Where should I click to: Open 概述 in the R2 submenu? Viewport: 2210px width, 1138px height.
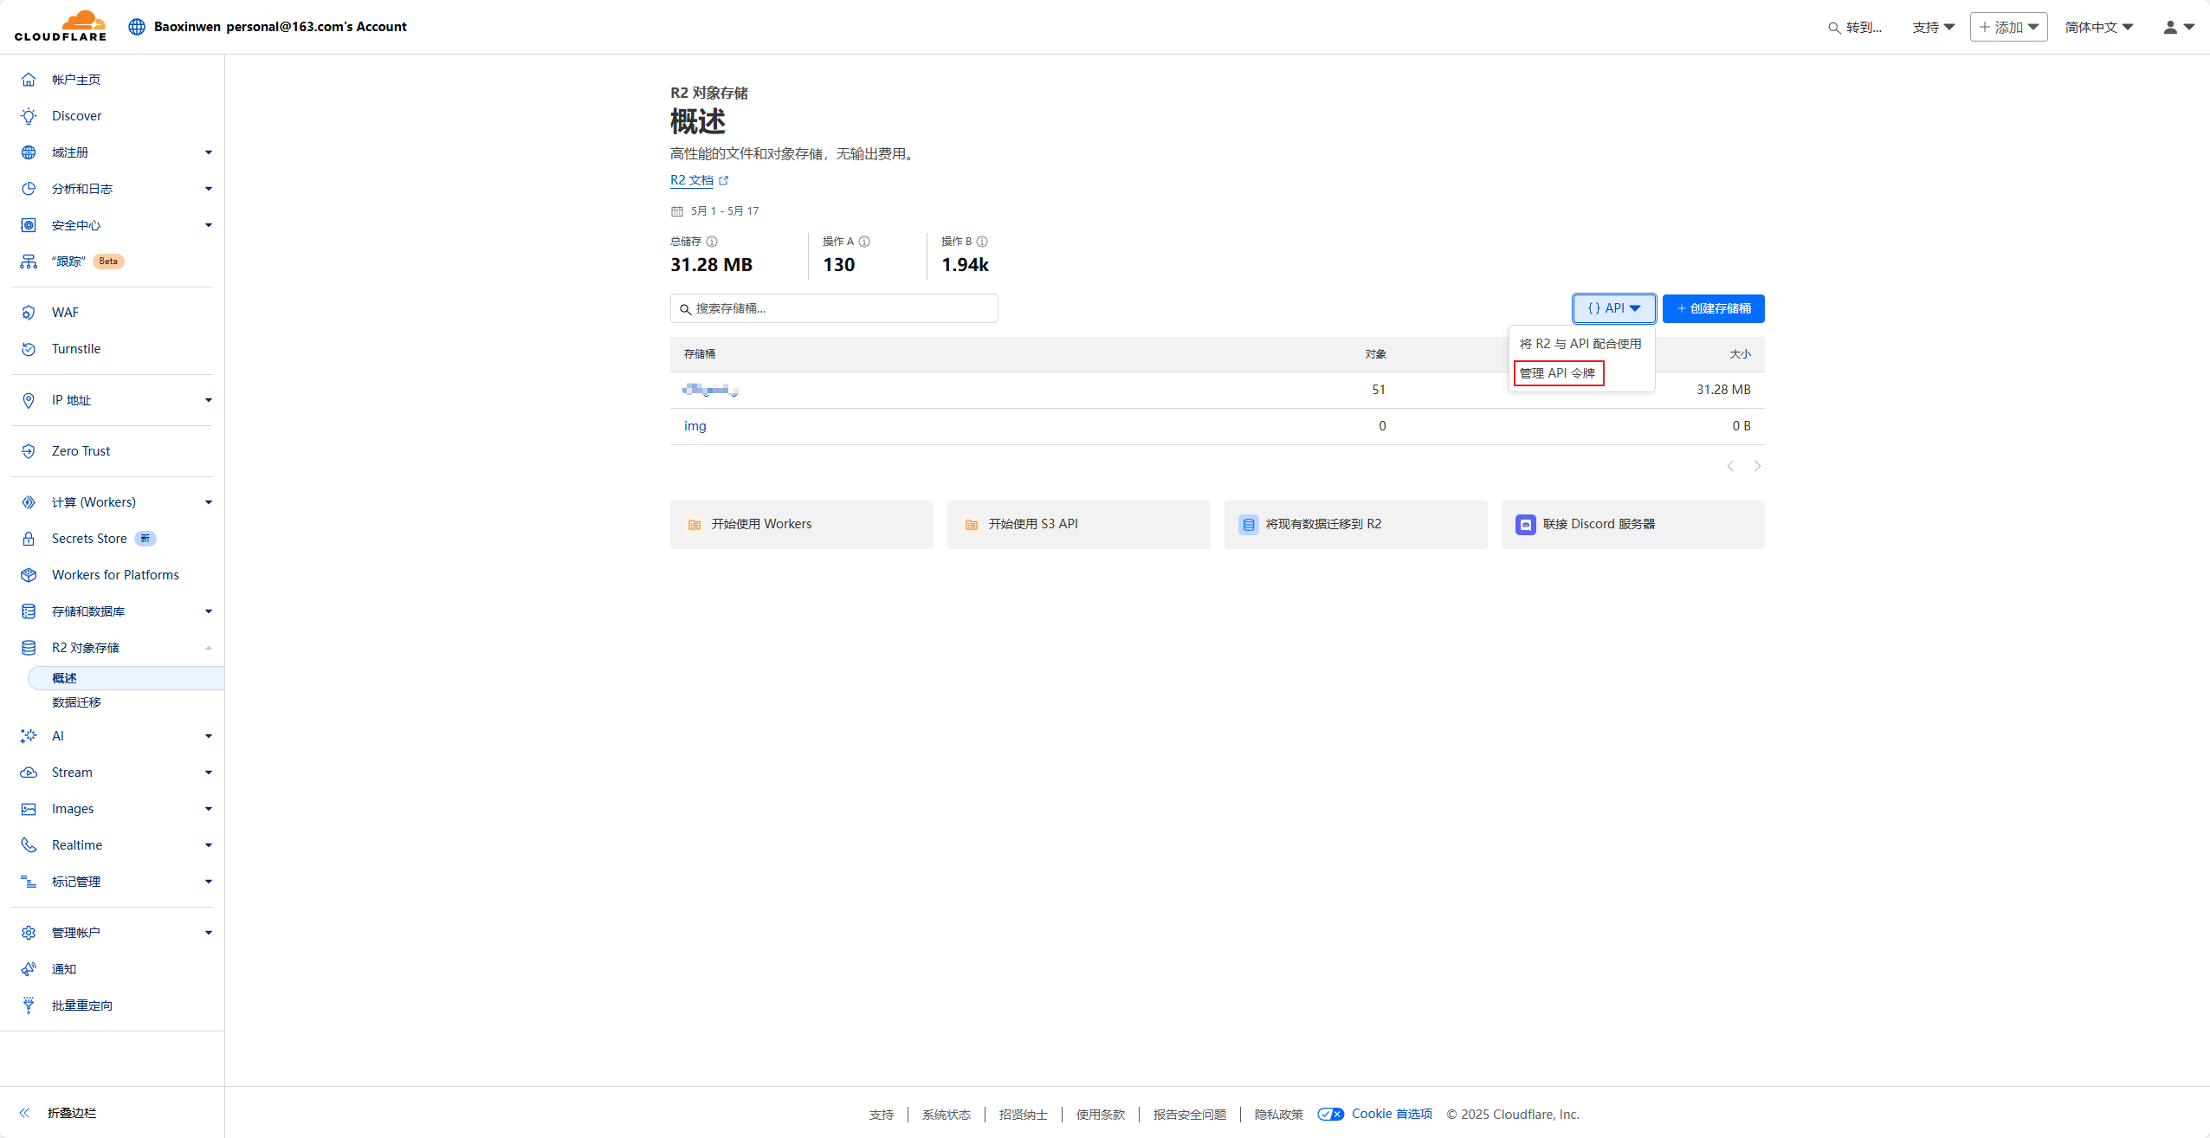(126, 678)
